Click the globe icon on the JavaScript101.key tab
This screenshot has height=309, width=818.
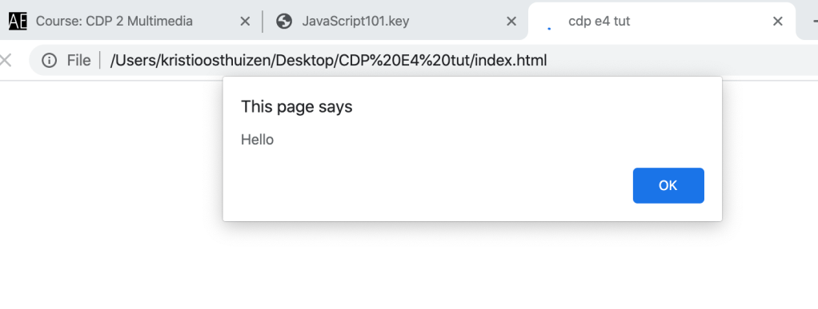coord(284,21)
